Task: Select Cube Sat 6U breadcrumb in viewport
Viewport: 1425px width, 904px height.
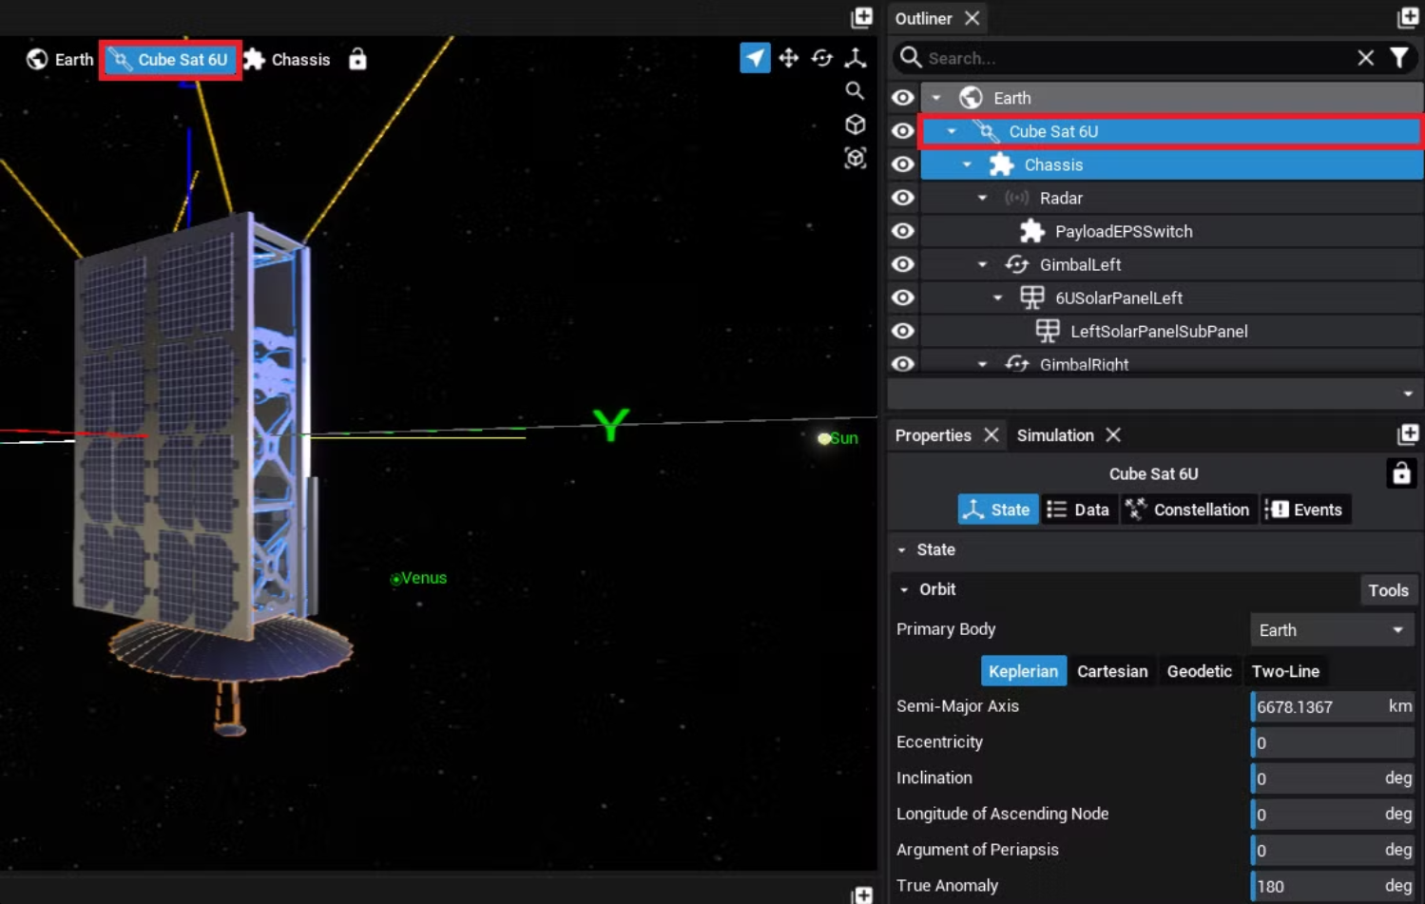Action: point(170,60)
